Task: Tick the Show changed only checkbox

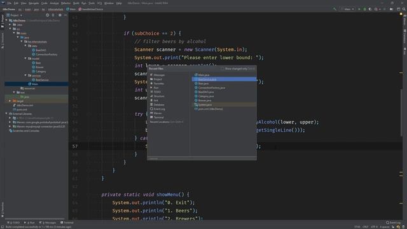Action: click(x=222, y=69)
